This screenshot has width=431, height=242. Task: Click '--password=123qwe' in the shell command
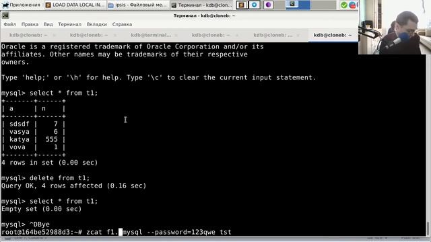pyautogui.click(x=181, y=232)
